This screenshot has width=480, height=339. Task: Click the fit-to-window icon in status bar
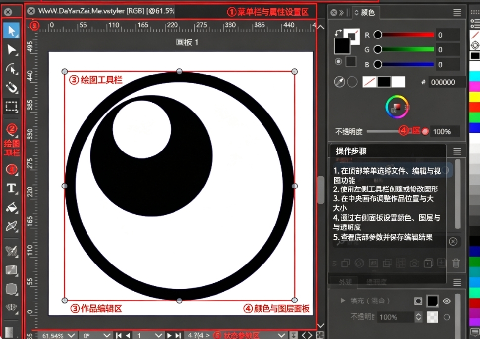320,335
